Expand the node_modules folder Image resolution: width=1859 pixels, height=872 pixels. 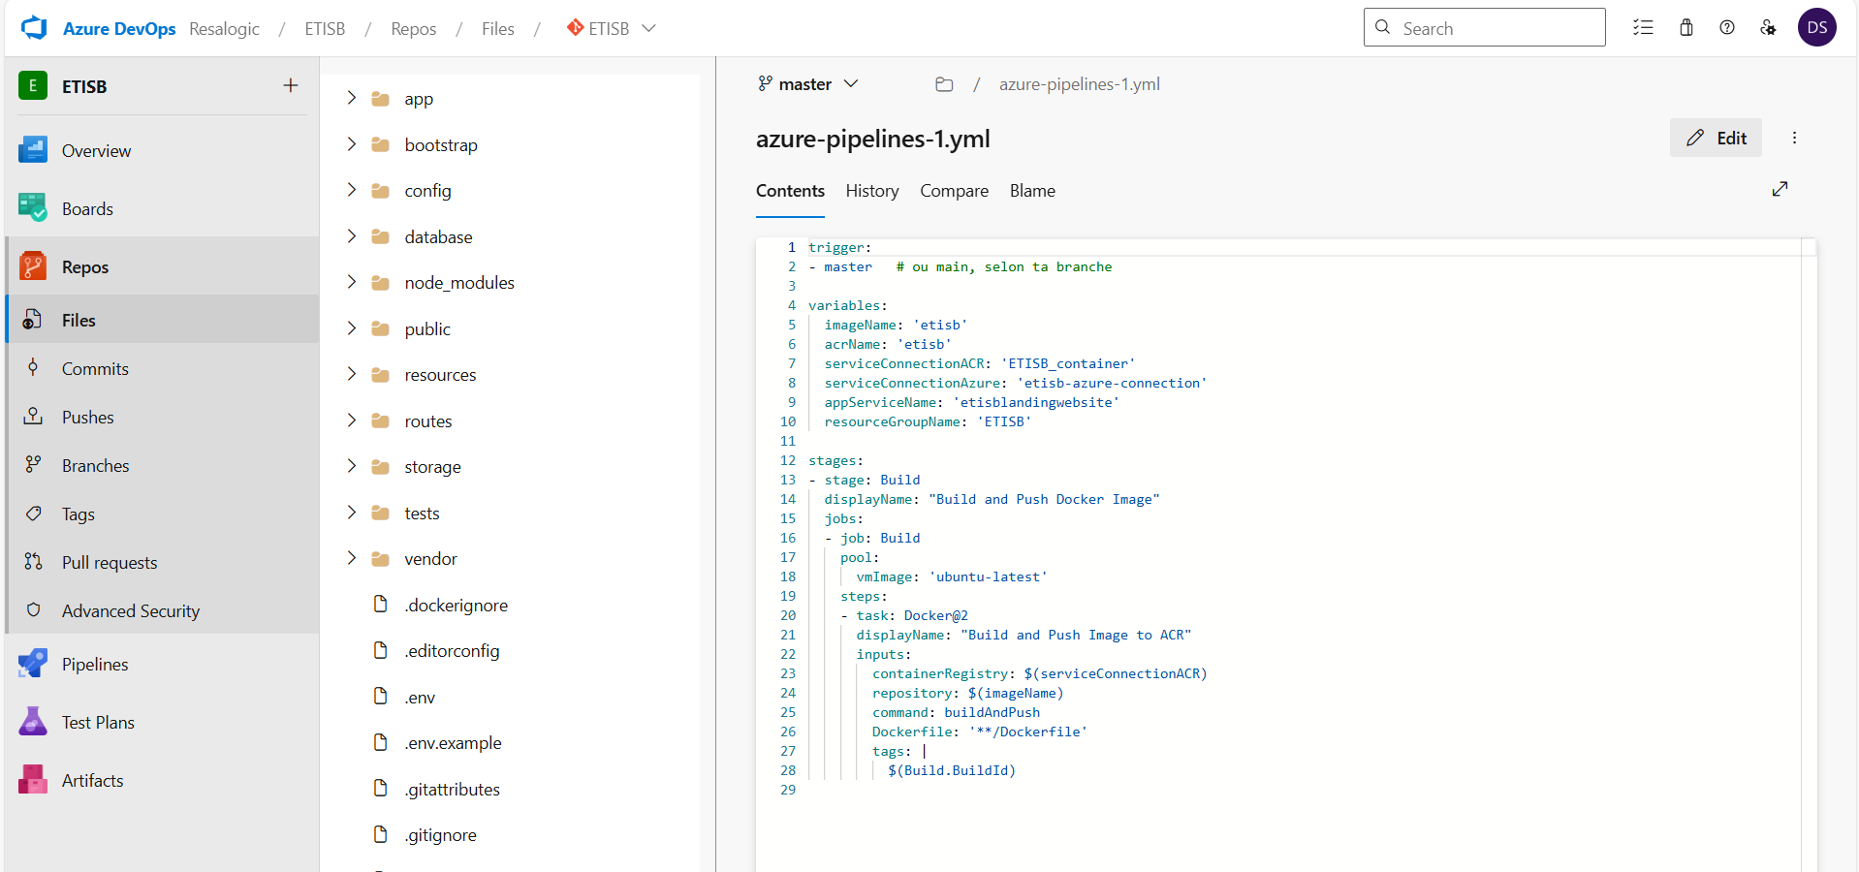[x=352, y=282]
